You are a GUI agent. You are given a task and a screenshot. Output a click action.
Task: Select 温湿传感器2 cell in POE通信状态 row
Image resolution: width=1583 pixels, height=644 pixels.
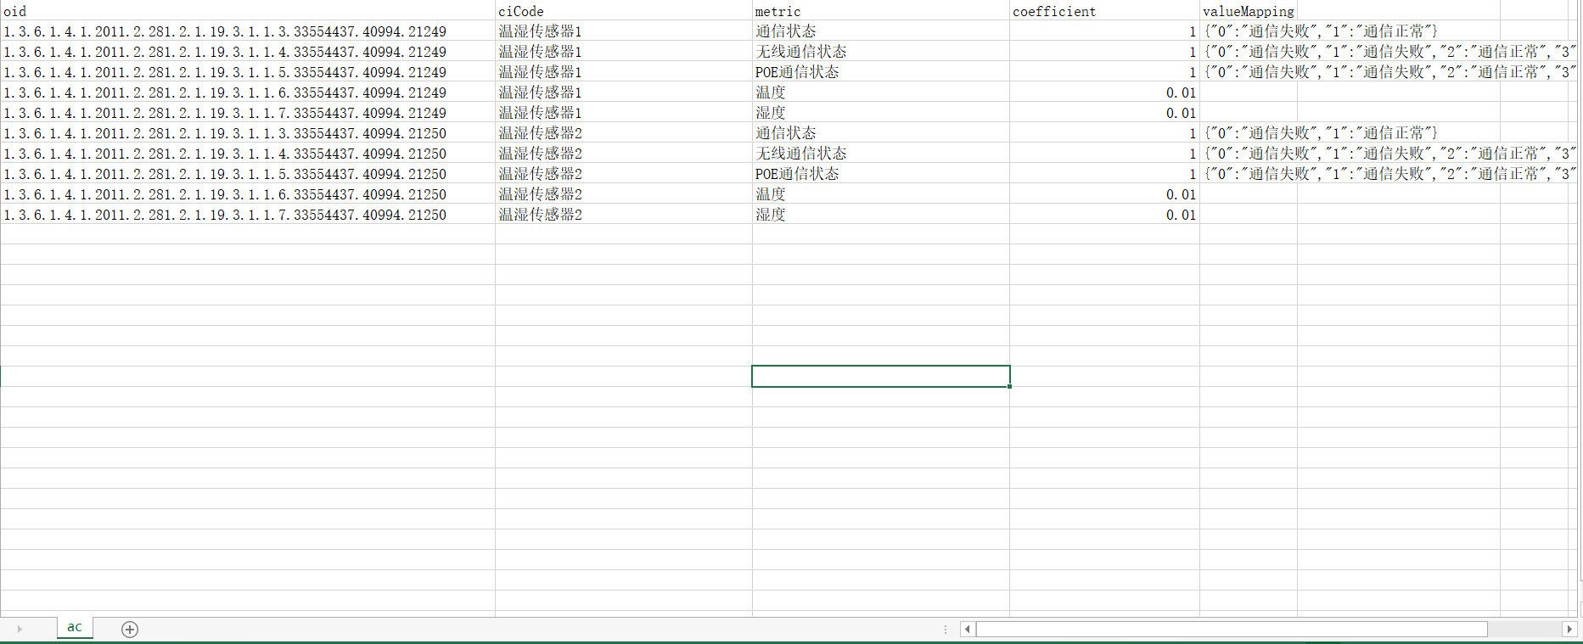tap(624, 174)
